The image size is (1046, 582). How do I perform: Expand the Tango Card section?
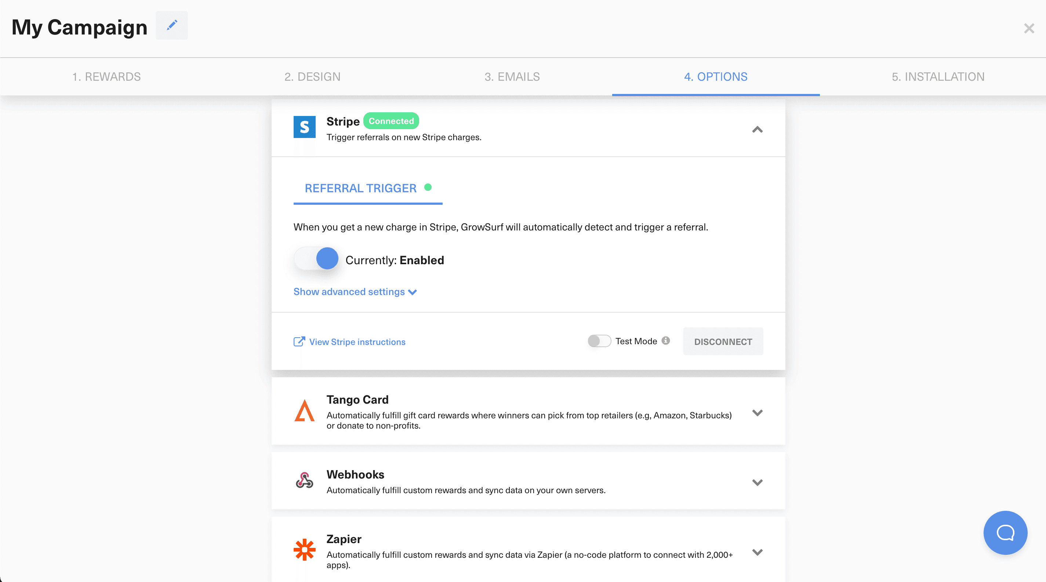(x=757, y=412)
